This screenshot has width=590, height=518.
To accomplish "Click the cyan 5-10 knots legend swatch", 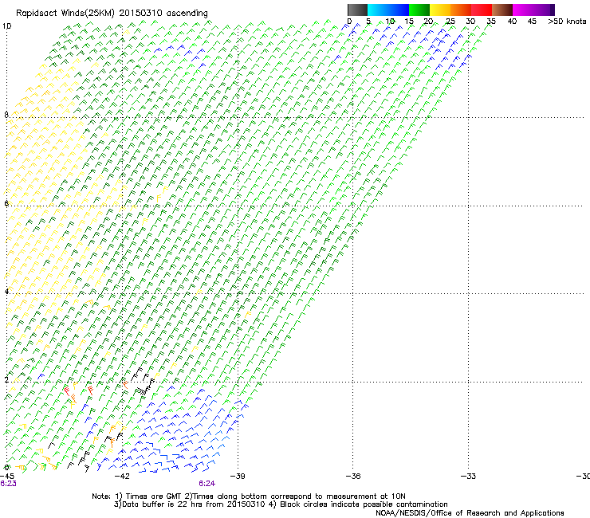I will (377, 10).
